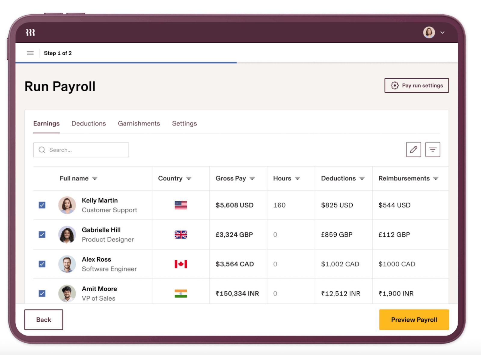Viewport: 481px width, 355px height.
Task: Click the Preview Payroll button
Action: (414, 320)
